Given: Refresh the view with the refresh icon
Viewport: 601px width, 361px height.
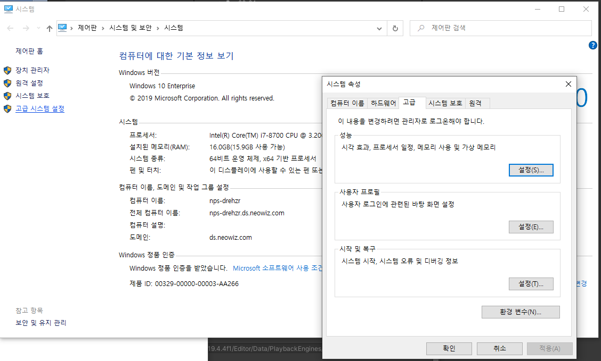Looking at the screenshot, I should click(x=395, y=28).
